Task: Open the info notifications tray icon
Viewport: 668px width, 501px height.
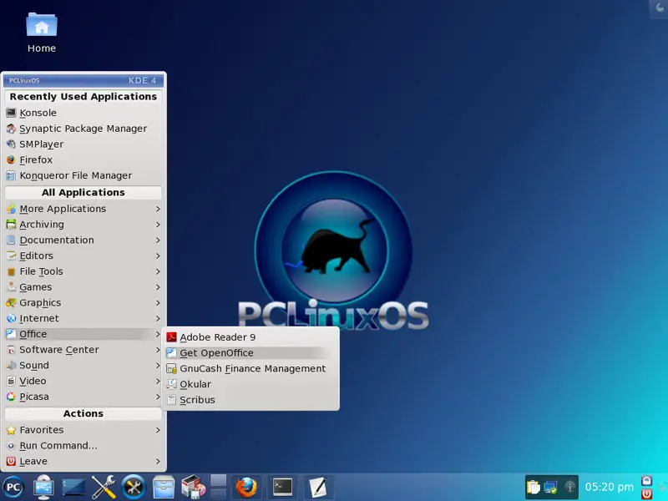Action: point(569,487)
